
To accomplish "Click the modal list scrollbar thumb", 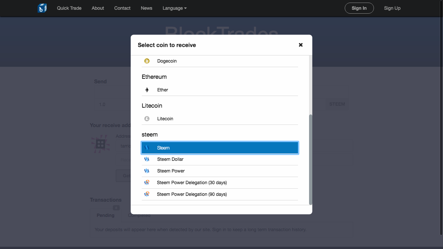I will [x=311, y=159].
